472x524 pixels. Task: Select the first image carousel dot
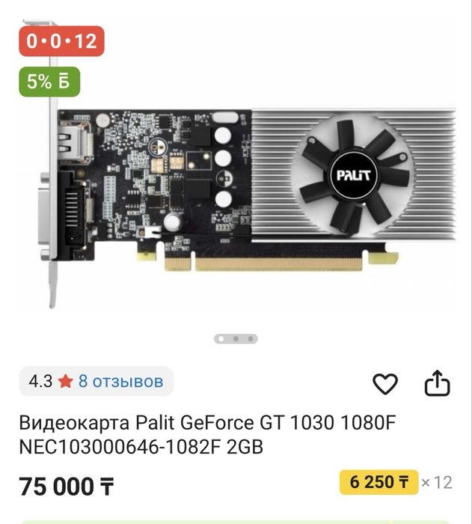click(x=221, y=338)
